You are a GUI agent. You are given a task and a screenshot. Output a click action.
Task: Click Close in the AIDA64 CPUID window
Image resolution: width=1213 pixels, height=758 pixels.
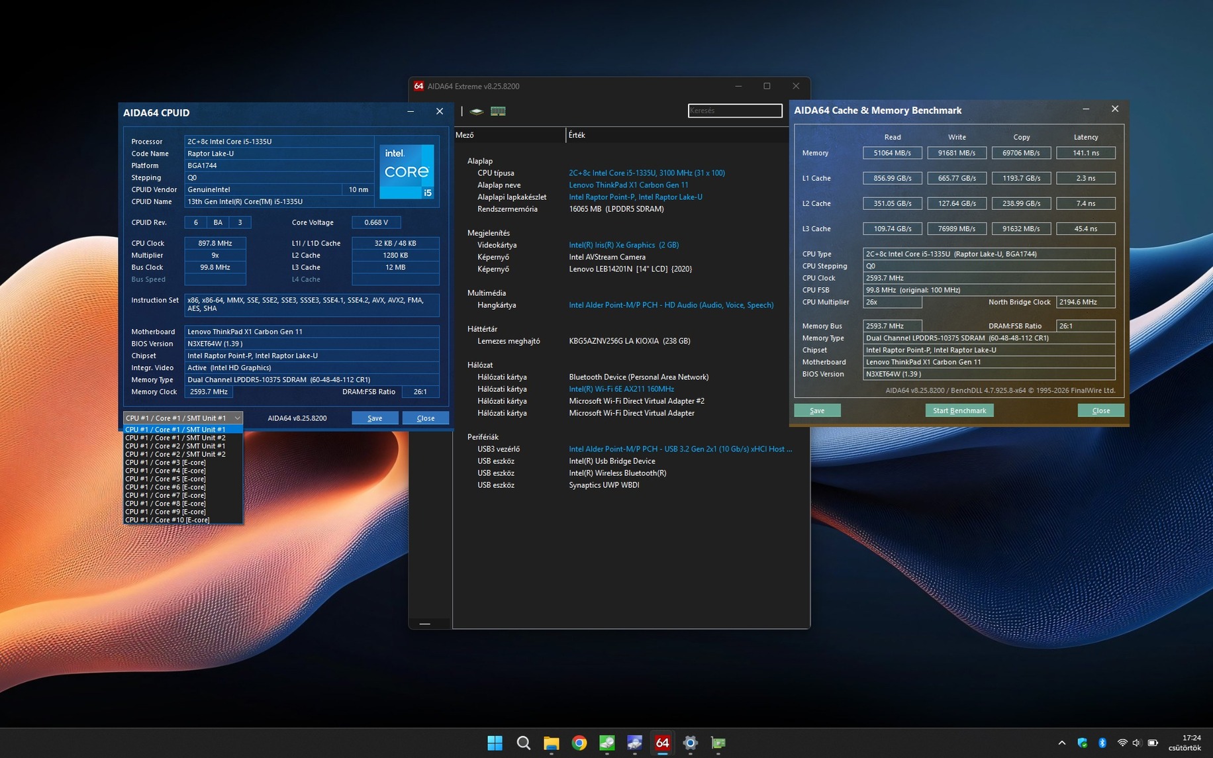[426, 418]
